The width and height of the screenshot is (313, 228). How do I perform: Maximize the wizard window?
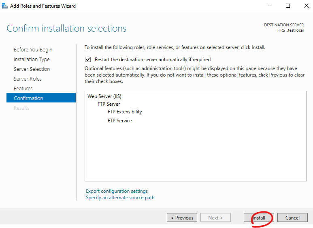click(288, 6)
